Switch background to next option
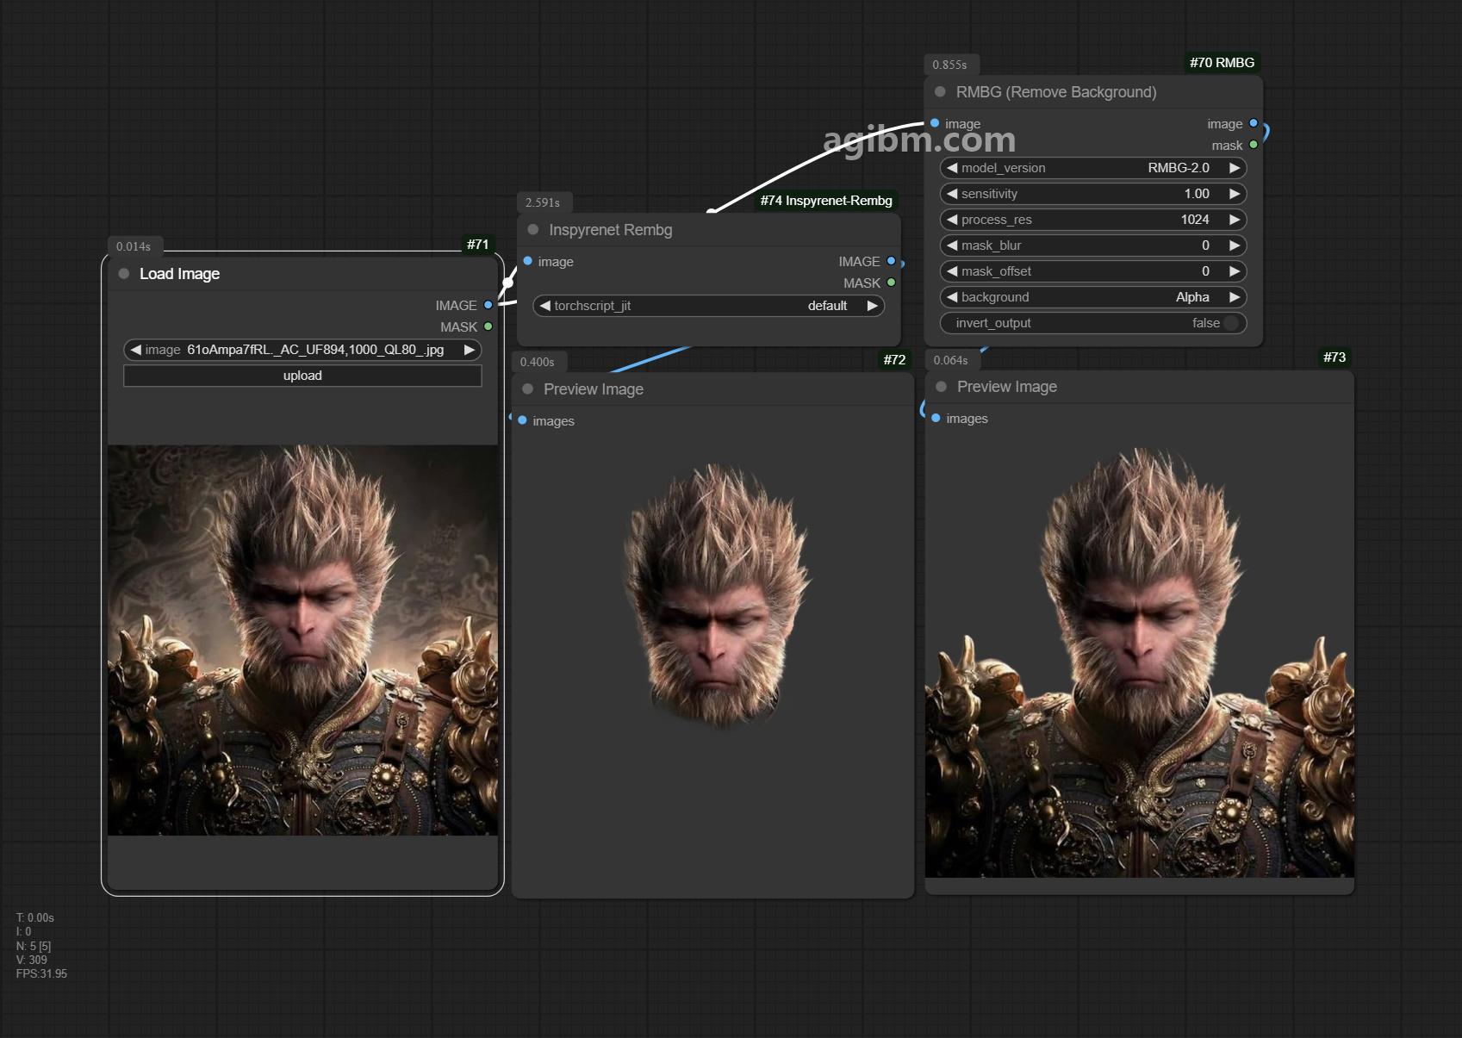 click(x=1235, y=297)
